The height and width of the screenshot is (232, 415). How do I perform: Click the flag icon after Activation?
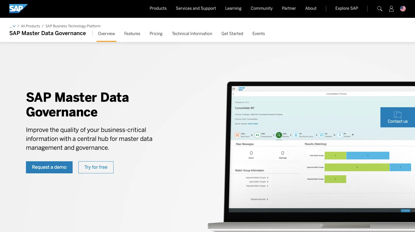(353, 135)
